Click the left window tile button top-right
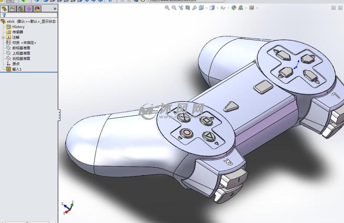 pos(334,8)
